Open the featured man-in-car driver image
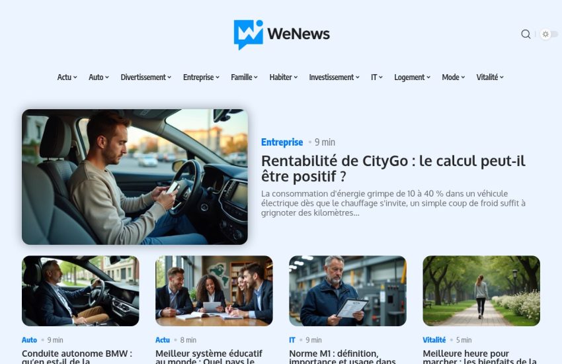The image size is (562, 364). click(x=135, y=177)
